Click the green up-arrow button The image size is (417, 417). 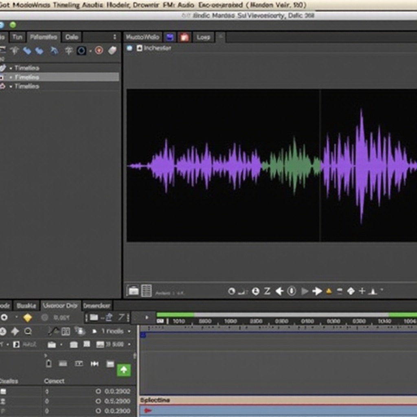[124, 370]
